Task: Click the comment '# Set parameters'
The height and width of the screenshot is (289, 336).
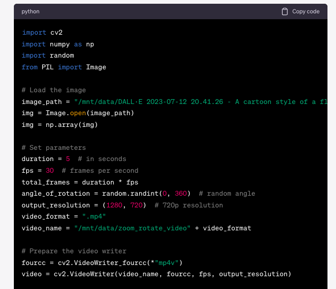Action: tap(54, 148)
